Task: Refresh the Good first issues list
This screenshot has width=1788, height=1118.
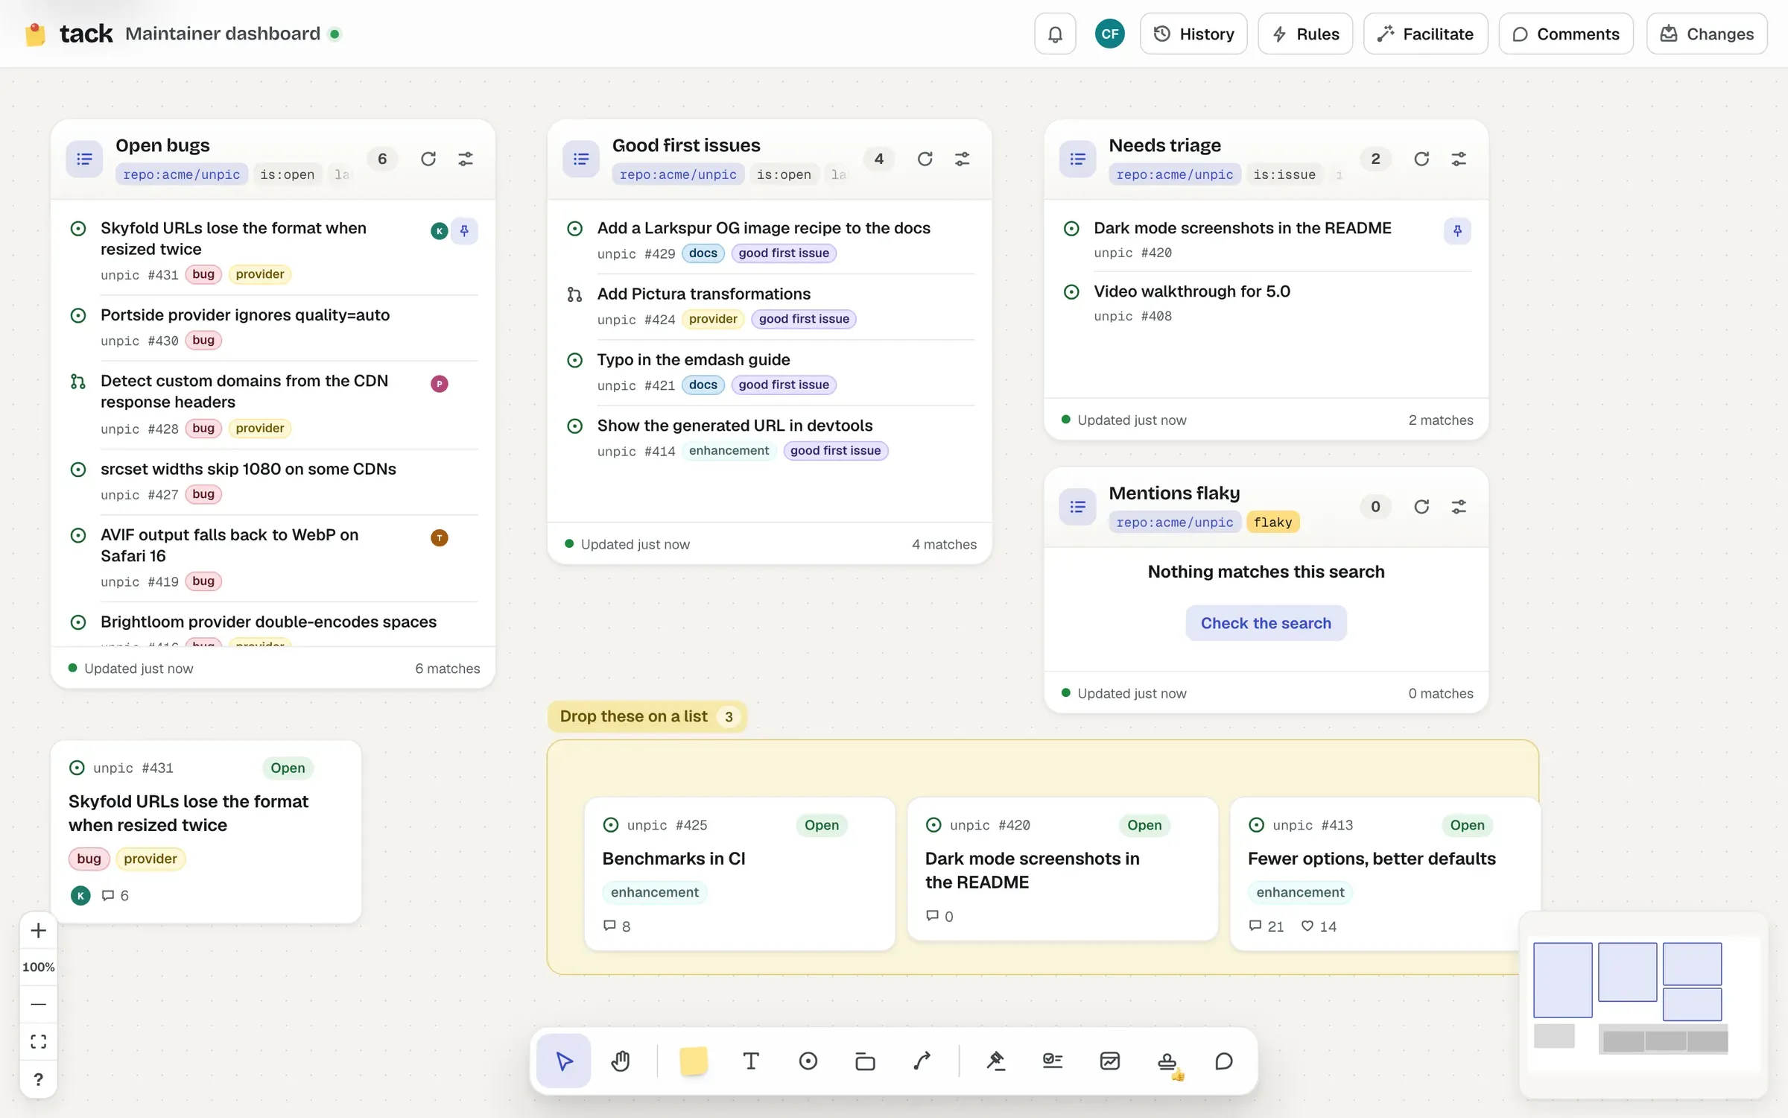Action: 925,159
